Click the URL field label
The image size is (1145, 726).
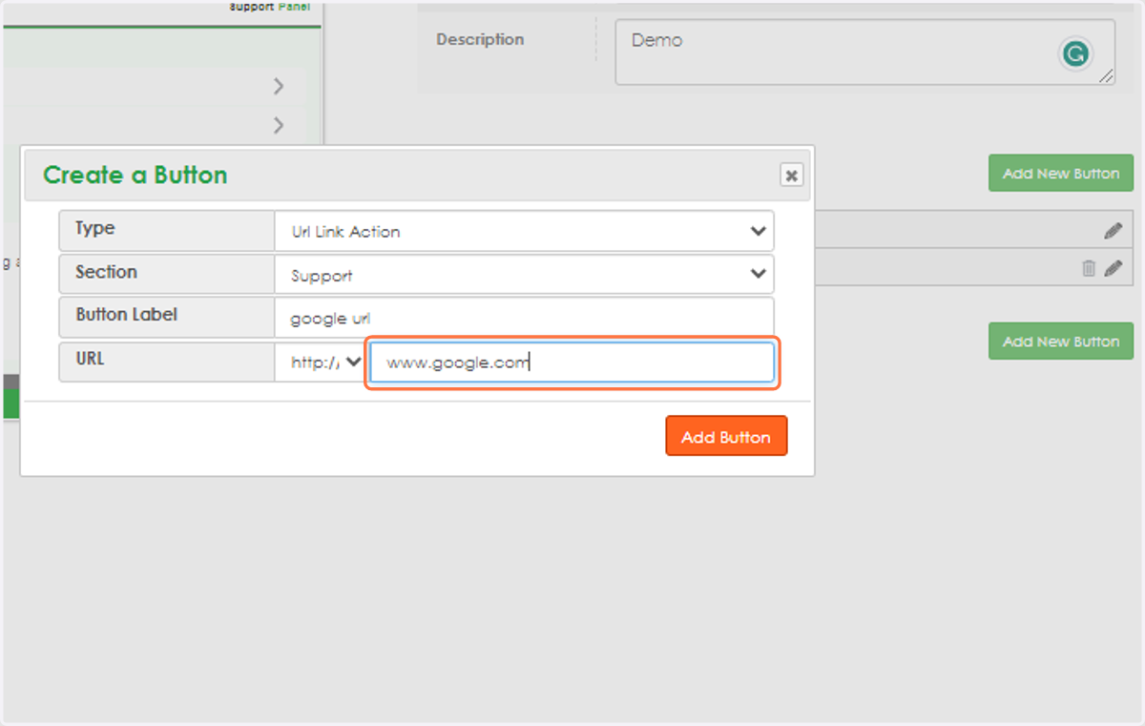tap(91, 358)
